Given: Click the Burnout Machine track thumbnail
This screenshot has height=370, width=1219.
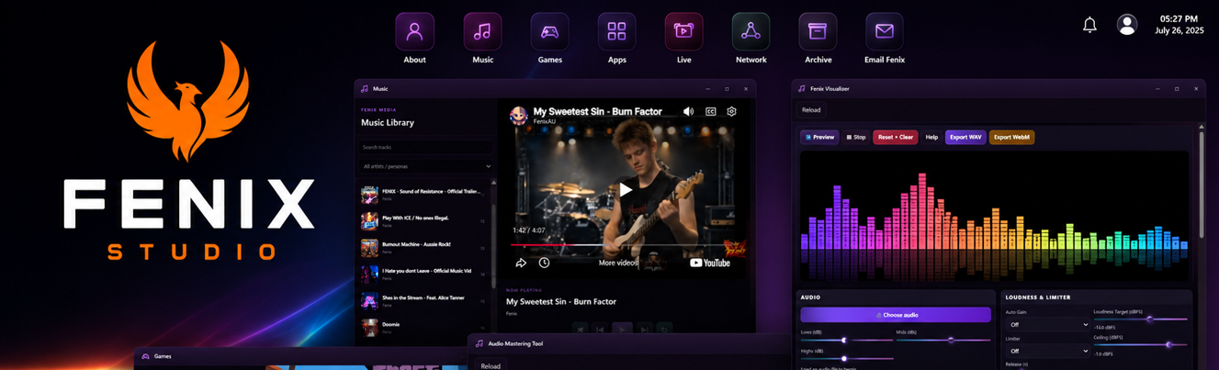Looking at the screenshot, I should tap(369, 248).
